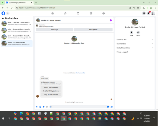Image resolution: width=158 pixels, height=126 pixels.
Task: Open the Groups icon in top navigation
Action: click(x=104, y=13)
